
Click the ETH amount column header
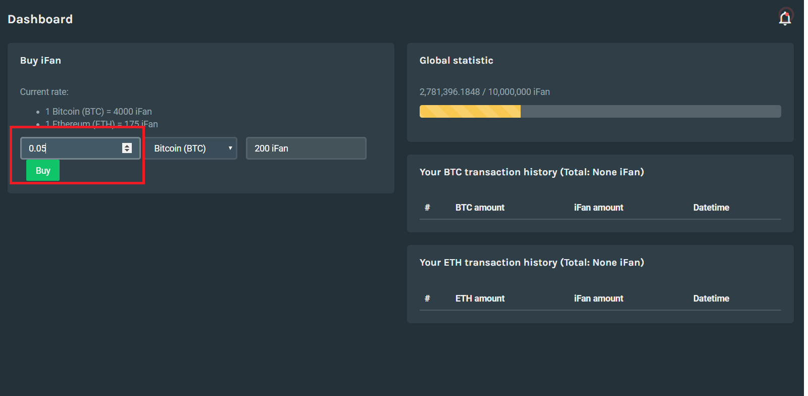[480, 299]
